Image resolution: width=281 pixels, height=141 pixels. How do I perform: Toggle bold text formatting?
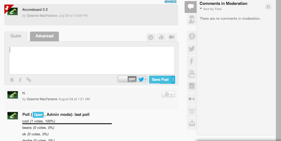pos(12,80)
